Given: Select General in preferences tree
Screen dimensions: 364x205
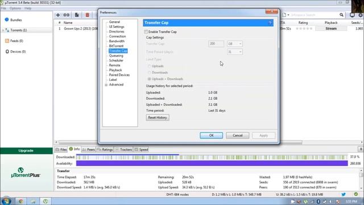Looking at the screenshot, I should 114,22.
